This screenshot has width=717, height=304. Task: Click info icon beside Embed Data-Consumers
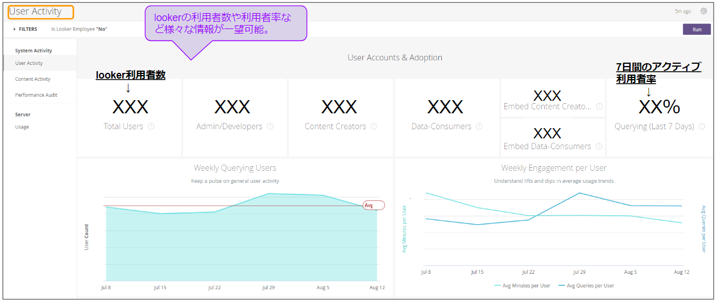(x=599, y=146)
